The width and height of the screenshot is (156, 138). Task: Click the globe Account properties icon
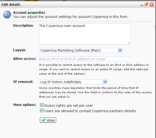(7, 15)
